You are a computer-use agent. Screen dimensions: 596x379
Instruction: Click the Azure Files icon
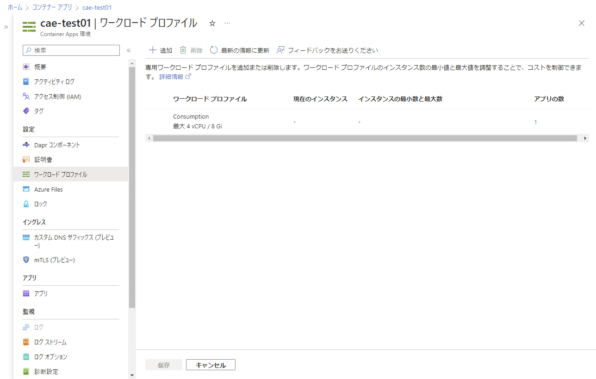[26, 189]
